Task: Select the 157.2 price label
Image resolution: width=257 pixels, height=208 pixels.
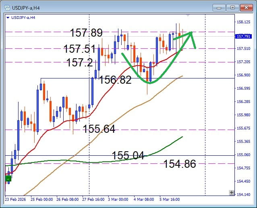Action: click(80, 62)
